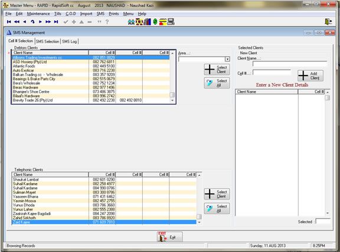Viewport: 340px width, 252px height.
Task: Click the exit door icon in toolbar
Action: click(x=328, y=21)
